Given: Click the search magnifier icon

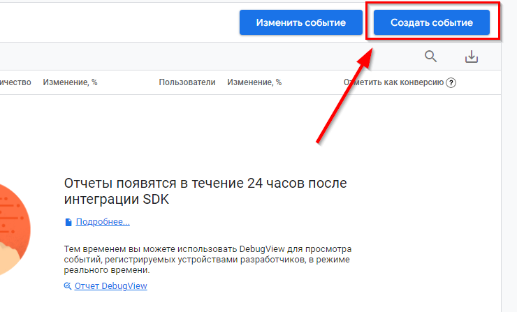Looking at the screenshot, I should [431, 57].
